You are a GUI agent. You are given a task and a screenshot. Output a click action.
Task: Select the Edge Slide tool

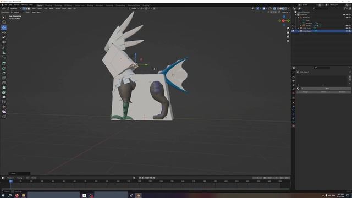click(x=4, y=102)
